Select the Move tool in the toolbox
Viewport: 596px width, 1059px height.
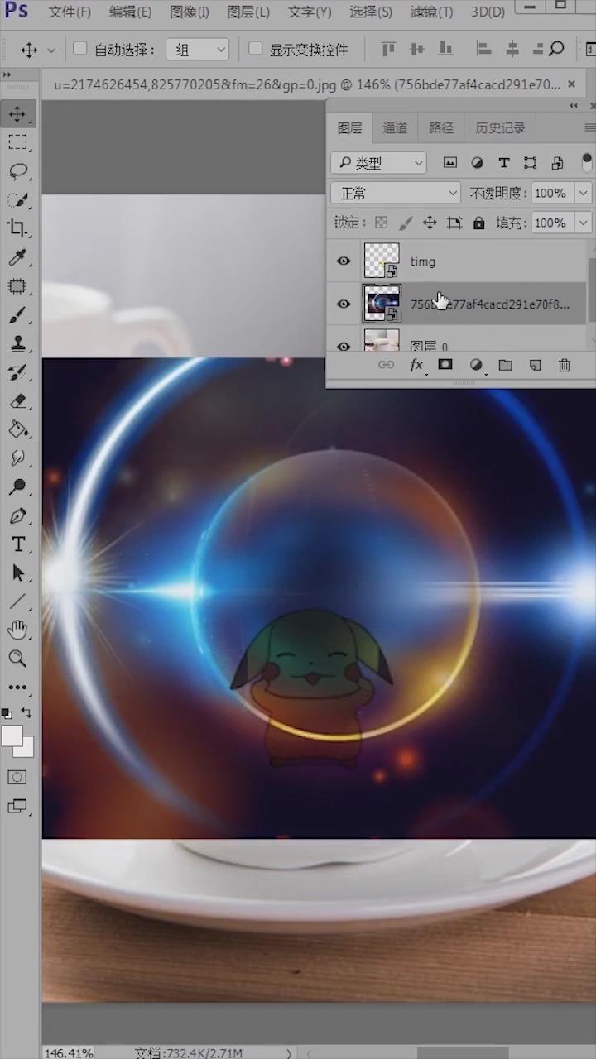(x=17, y=113)
